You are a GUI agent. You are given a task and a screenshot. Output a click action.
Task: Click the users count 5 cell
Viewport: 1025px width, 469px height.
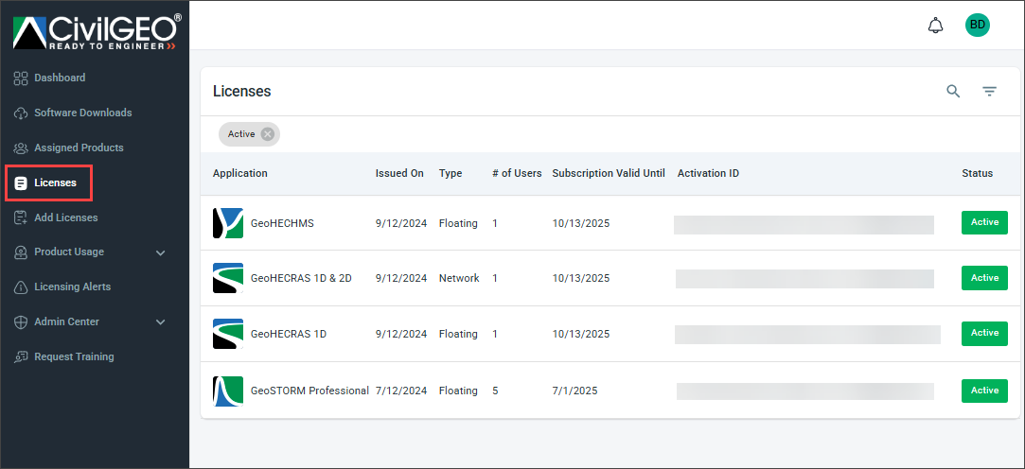[x=496, y=391]
